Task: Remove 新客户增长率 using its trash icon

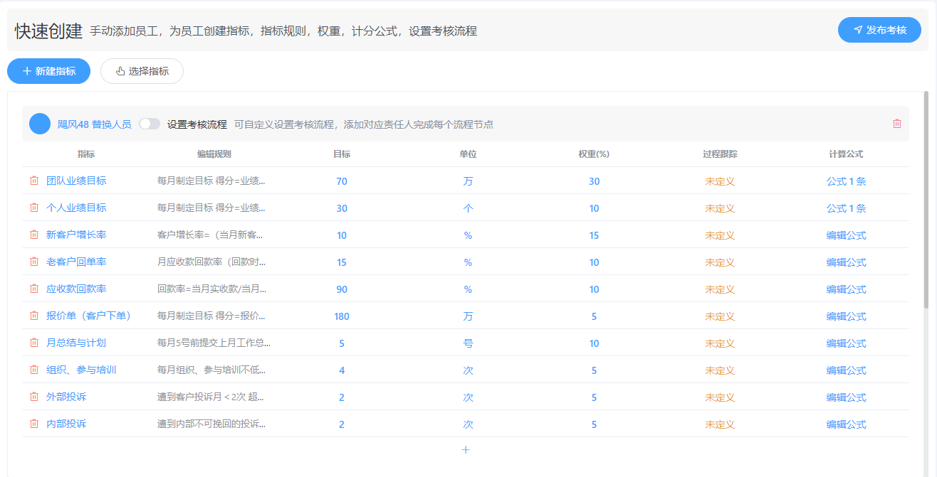Action: (34, 235)
